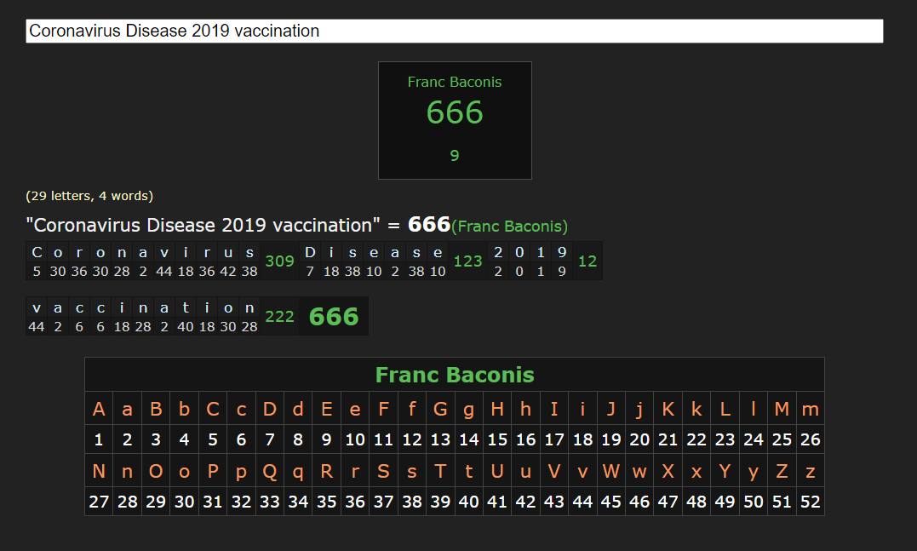
Task: Select number 27 in the cipher chart
Action: coord(99,502)
